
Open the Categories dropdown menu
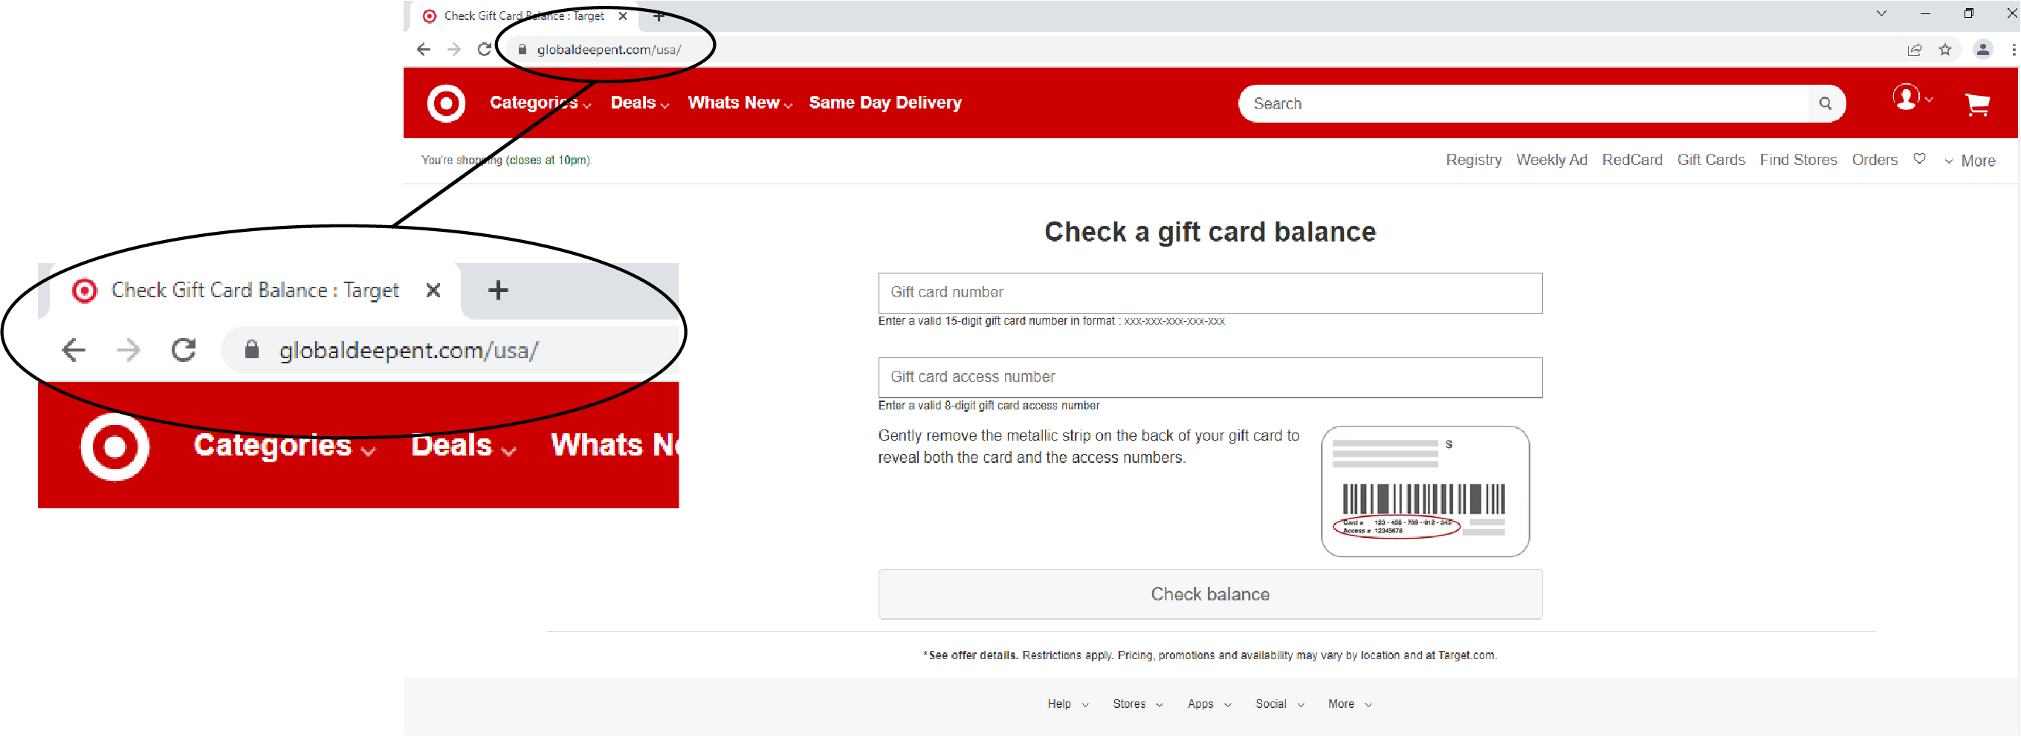(540, 103)
